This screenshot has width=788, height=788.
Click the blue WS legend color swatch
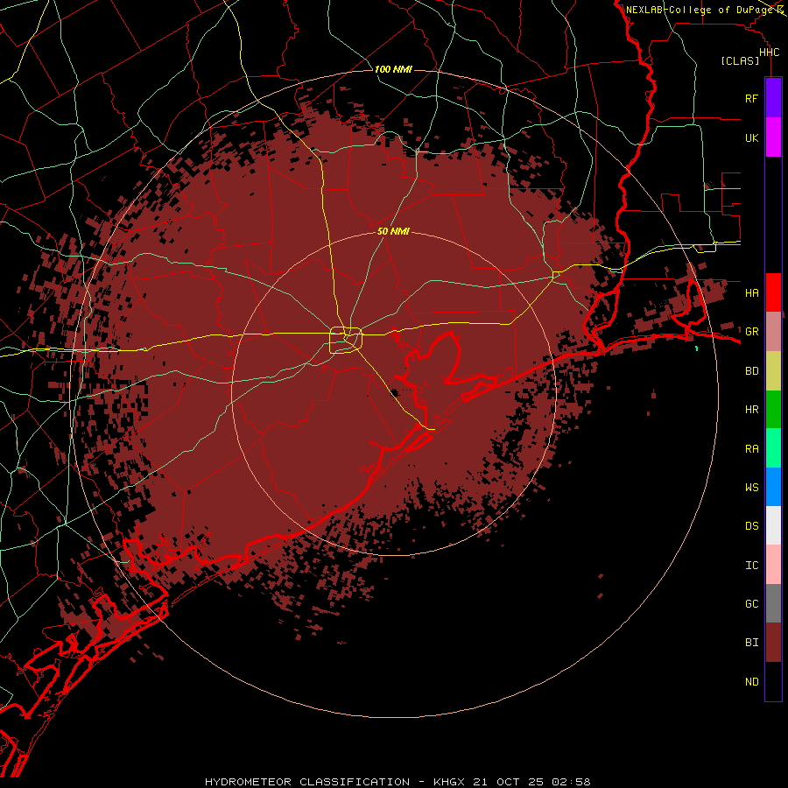pos(773,487)
